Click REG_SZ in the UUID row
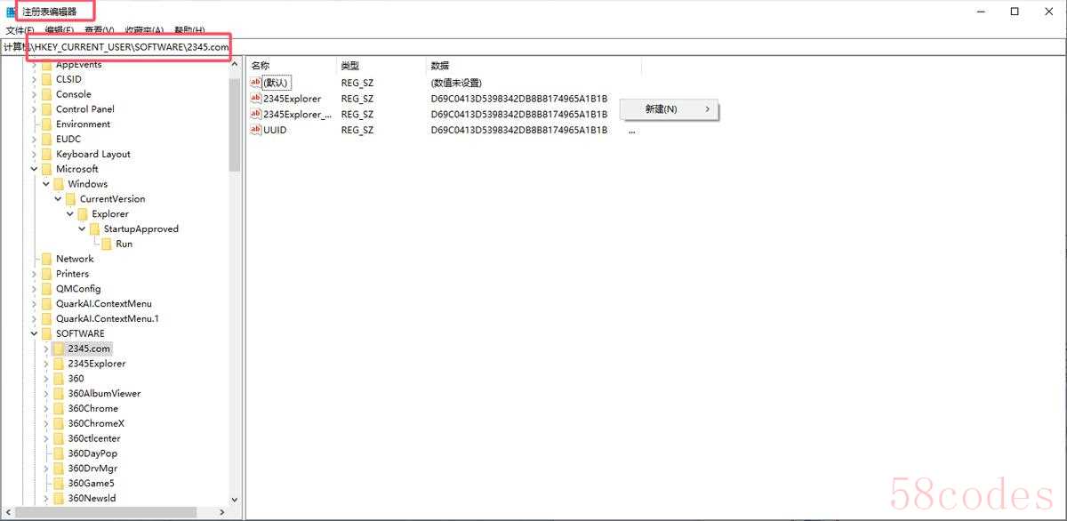Screen dimensions: 1067x521 [x=357, y=130]
